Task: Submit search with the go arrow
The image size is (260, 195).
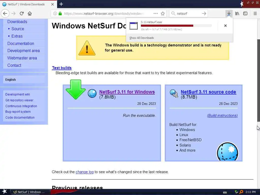Action: tap(204, 13)
